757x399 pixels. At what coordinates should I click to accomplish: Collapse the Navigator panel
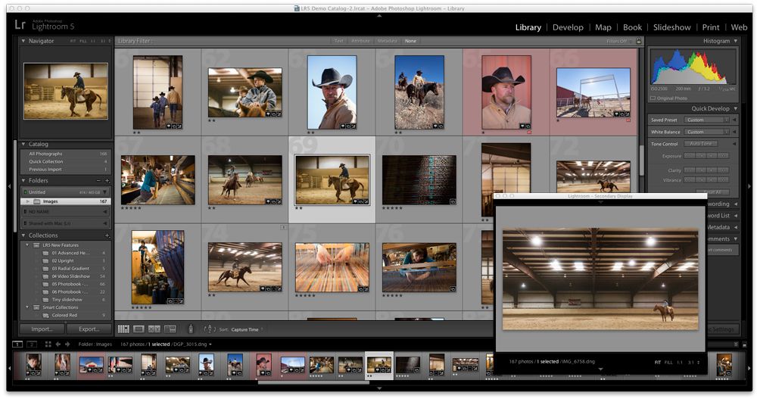click(23, 41)
